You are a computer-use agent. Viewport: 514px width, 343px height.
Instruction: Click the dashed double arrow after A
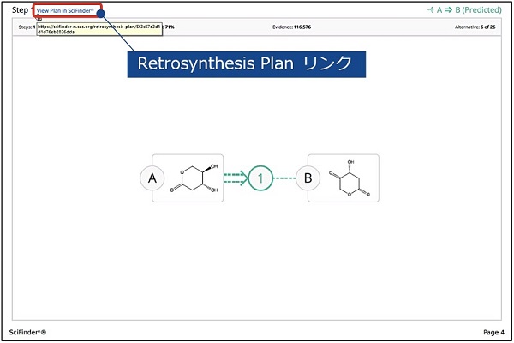[x=236, y=178]
